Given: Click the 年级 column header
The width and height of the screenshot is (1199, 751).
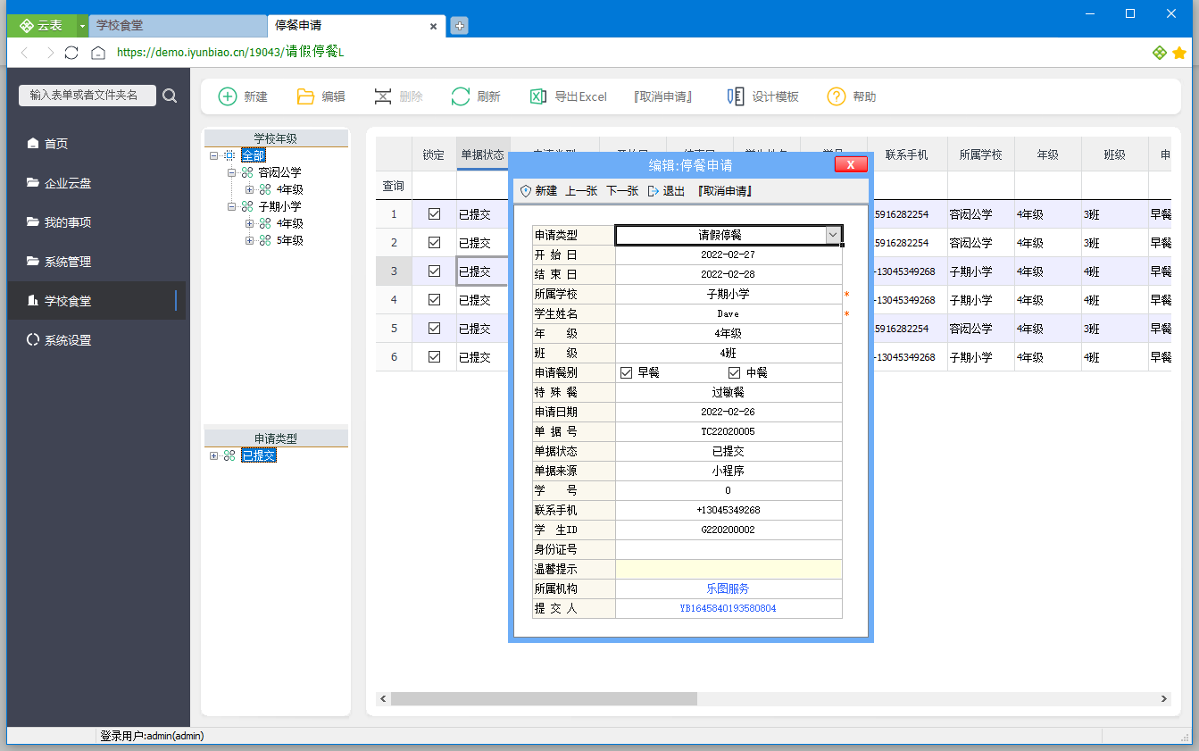Looking at the screenshot, I should coord(1047,154).
